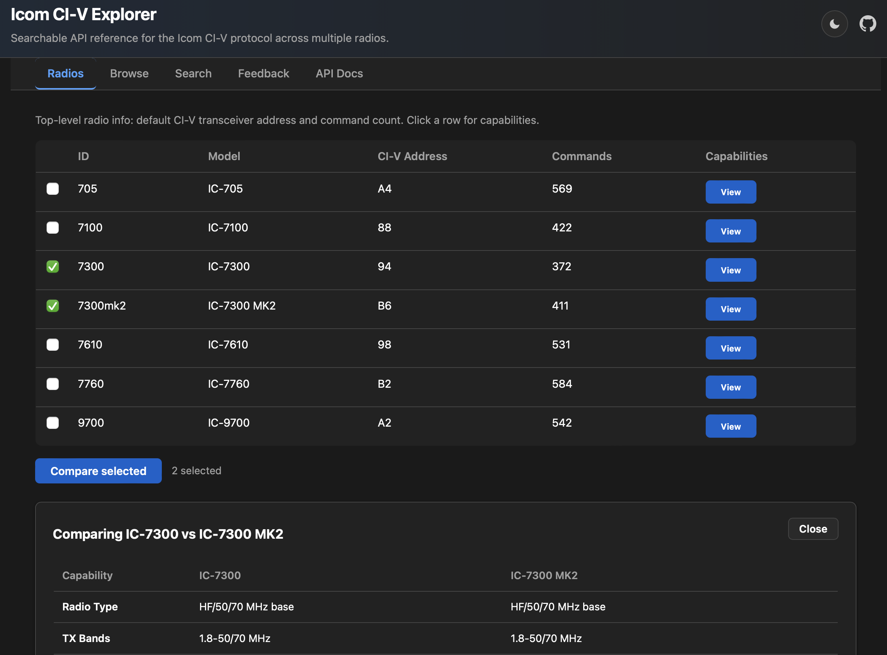
Task: Uncheck the checkbox for radio 7300mk2
Action: [x=53, y=306]
